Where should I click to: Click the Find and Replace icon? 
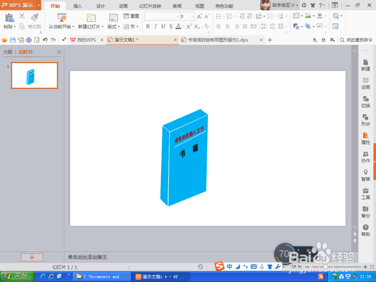pyautogui.click(x=335, y=16)
